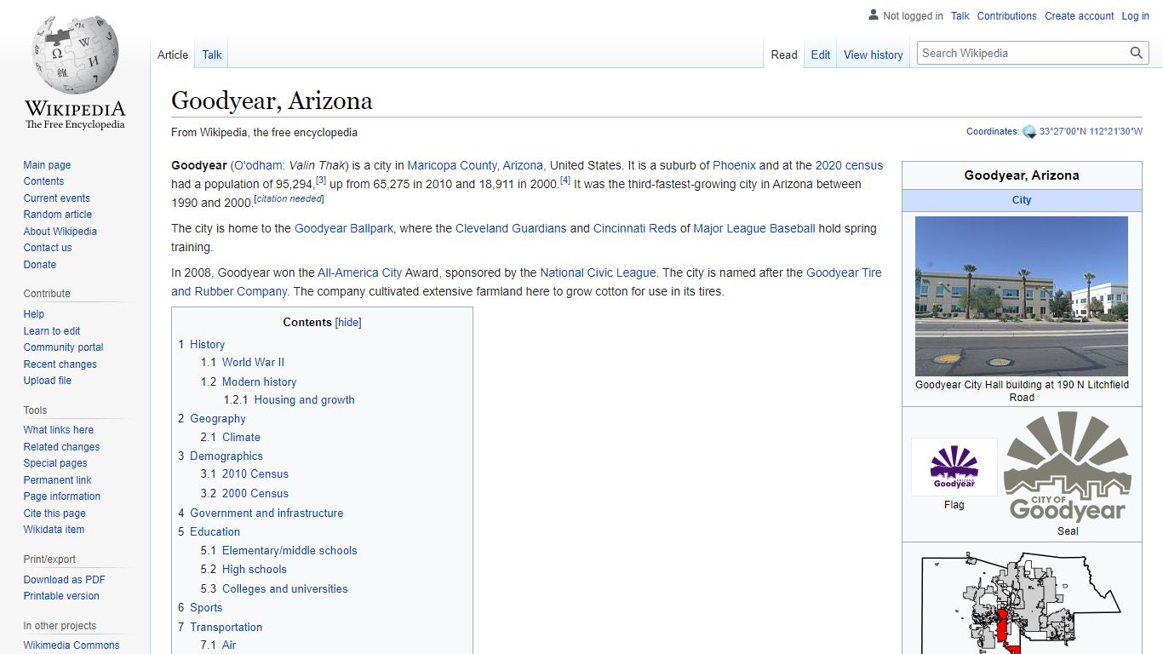The image size is (1163, 654).
Task: Click the City link in infobox
Action: click(1022, 200)
